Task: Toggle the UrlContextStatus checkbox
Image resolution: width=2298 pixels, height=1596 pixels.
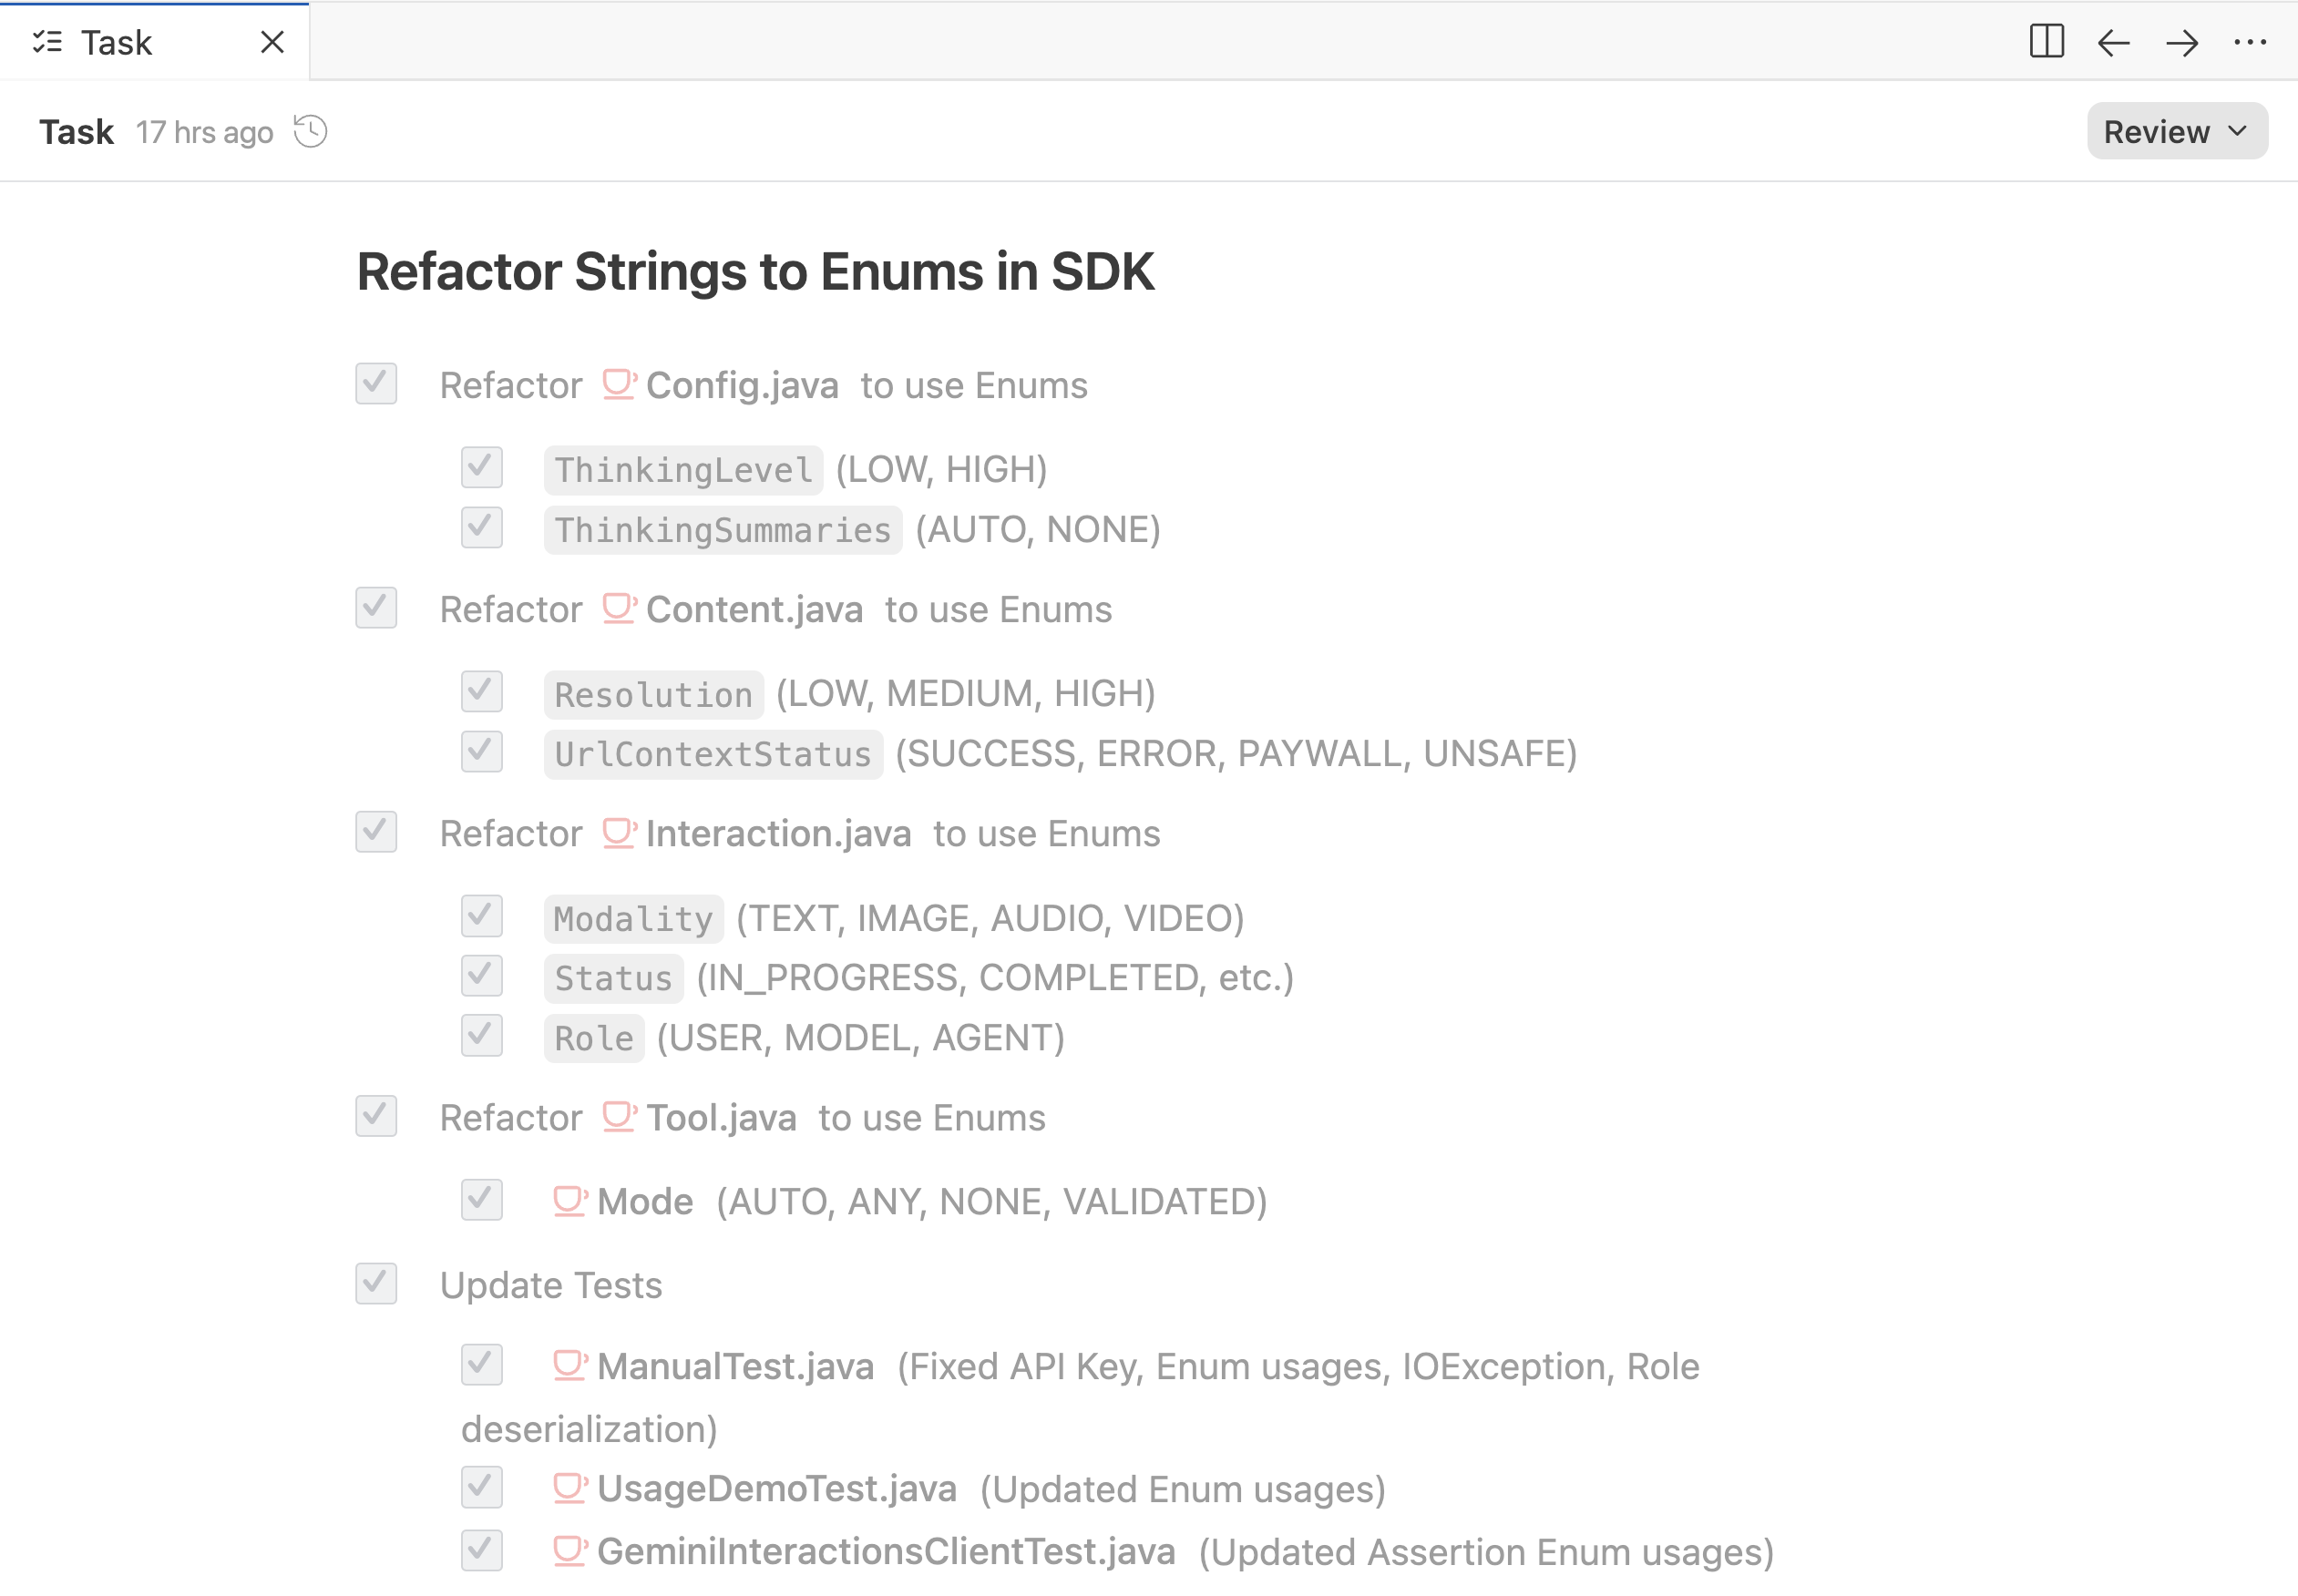Action: tap(481, 751)
